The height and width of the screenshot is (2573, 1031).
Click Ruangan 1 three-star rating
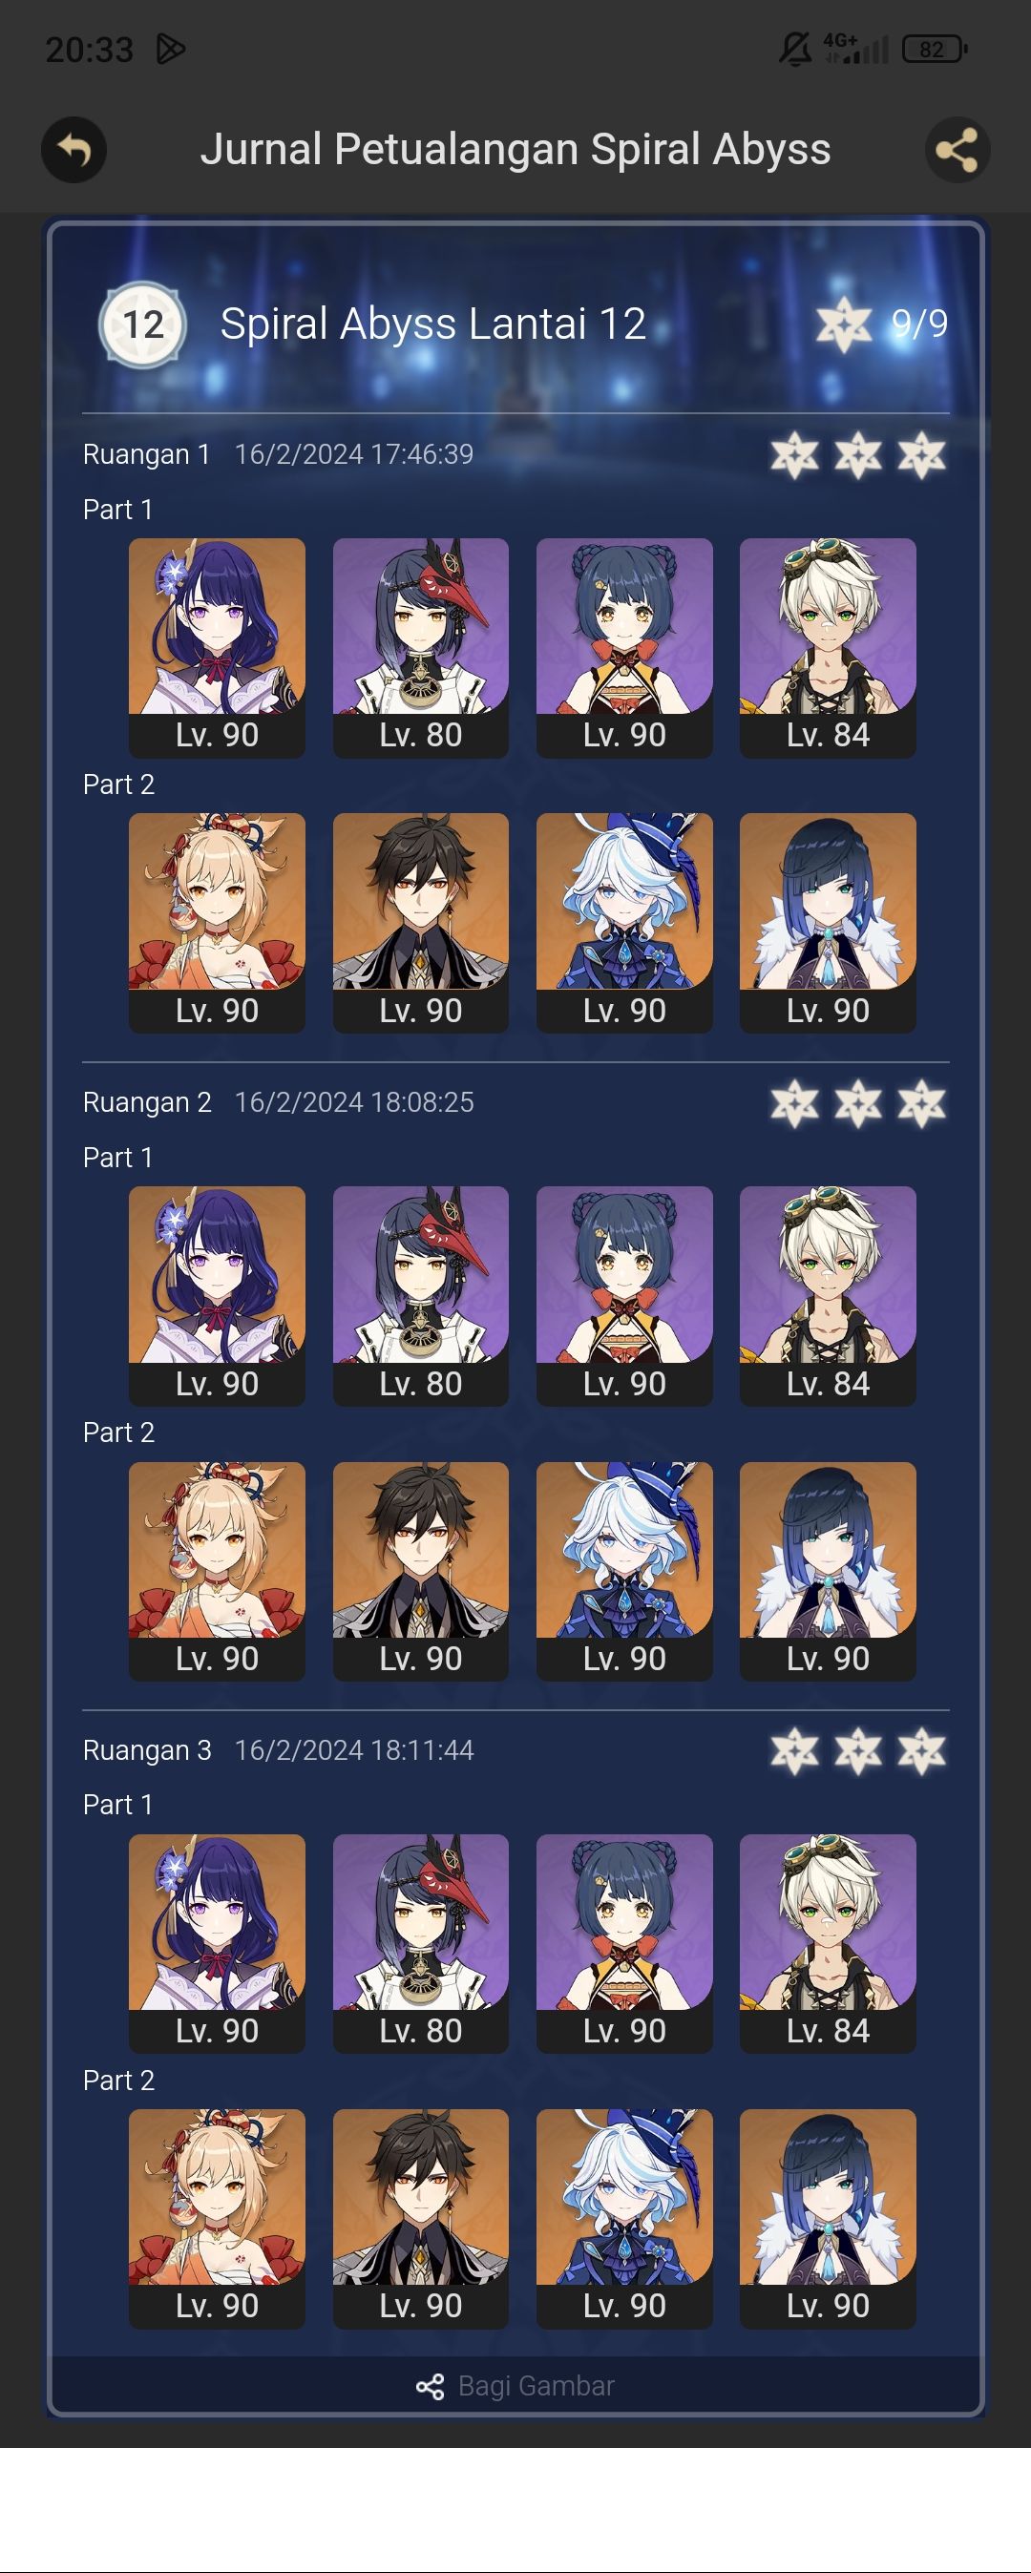click(x=858, y=455)
